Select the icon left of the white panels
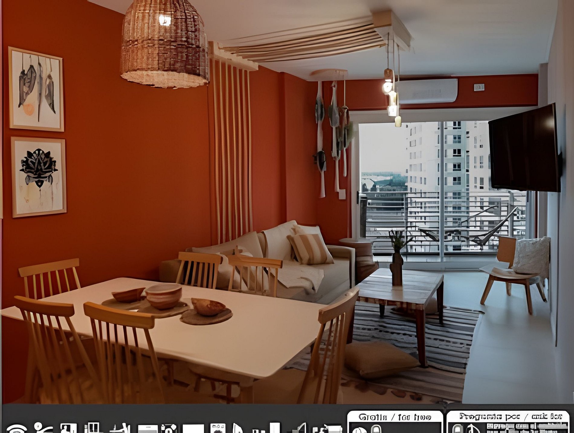 (x=327, y=428)
